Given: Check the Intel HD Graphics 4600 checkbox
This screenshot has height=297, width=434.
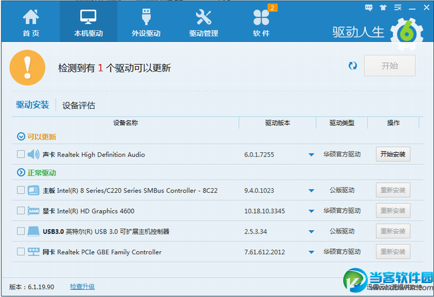Looking at the screenshot, I should tap(21, 211).
